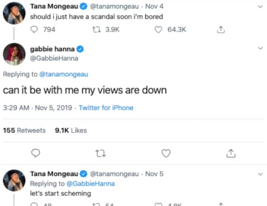Open @tanamongeau link in Replying to
Viewport: 267px width, 206px height.
point(64,74)
